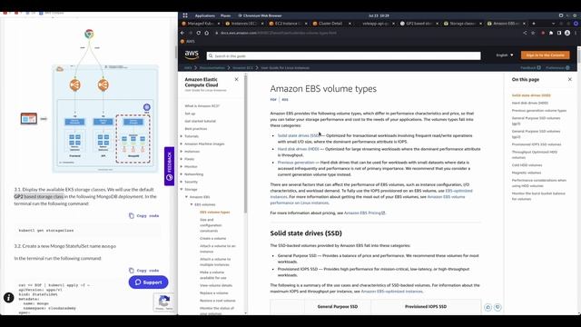Click Sign in to the Console button
Image resolution: width=581 pixels, height=327 pixels.
coord(545,55)
